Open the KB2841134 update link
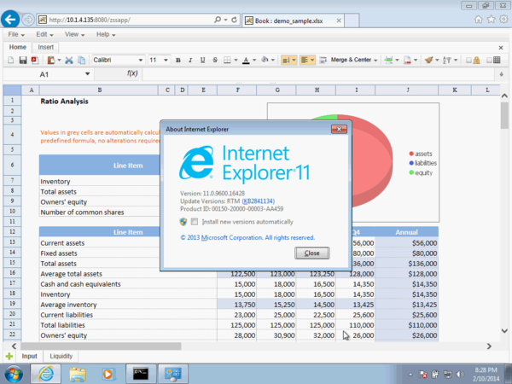 [259, 201]
